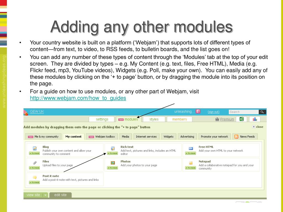283x212 pixels.
Task: Click the RSS icon on News Feeds
Action: (236, 137)
